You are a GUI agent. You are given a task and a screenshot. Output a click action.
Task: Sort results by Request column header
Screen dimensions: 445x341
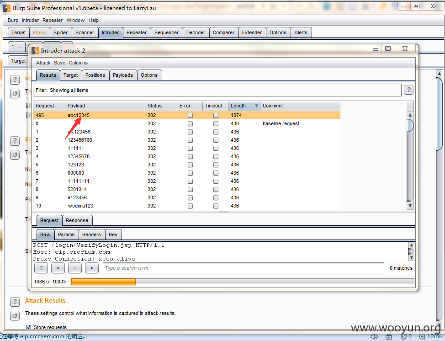click(49, 106)
